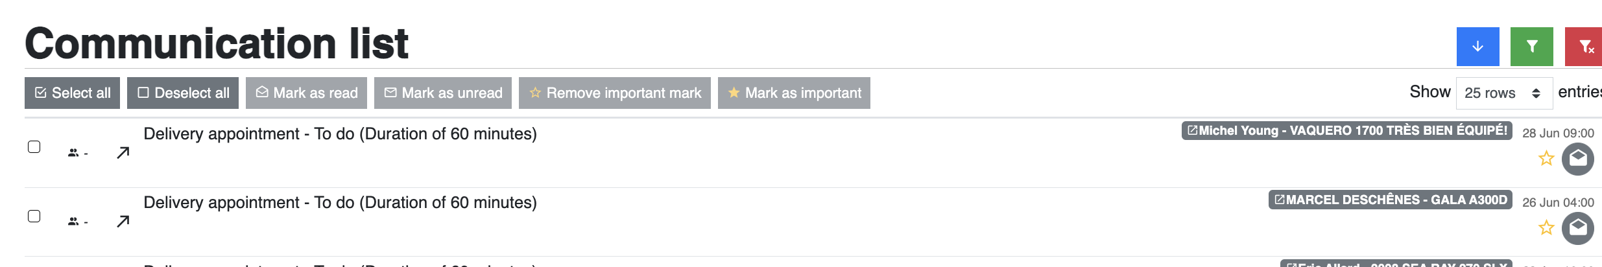The height and width of the screenshot is (267, 1602).
Task: Open the green filter button
Action: pyautogui.click(x=1531, y=47)
